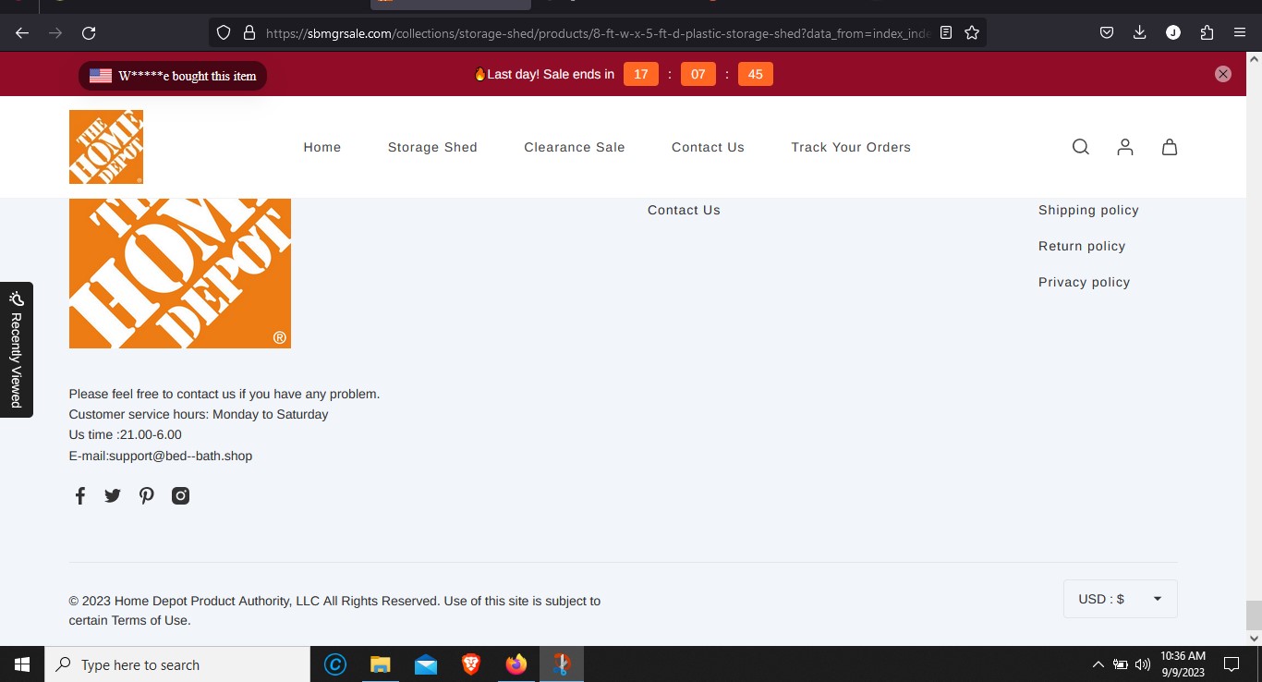Image resolution: width=1262 pixels, height=682 pixels.
Task: Open the Pocket save icon
Action: [1107, 32]
